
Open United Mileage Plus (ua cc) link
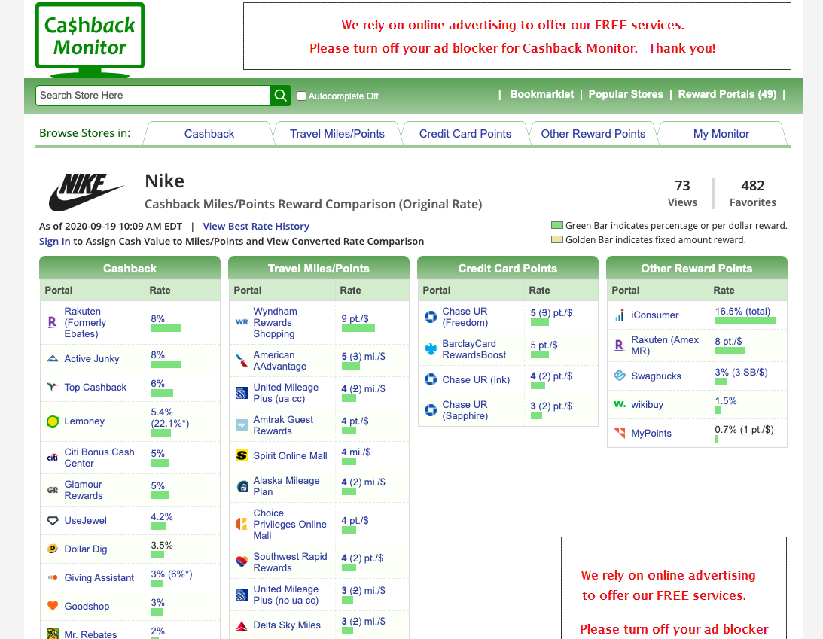pyautogui.click(x=286, y=393)
